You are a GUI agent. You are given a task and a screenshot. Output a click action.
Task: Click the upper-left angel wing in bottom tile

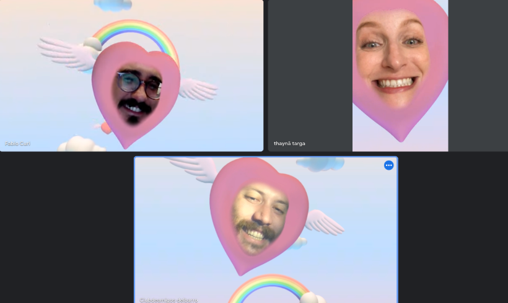tap(191, 167)
